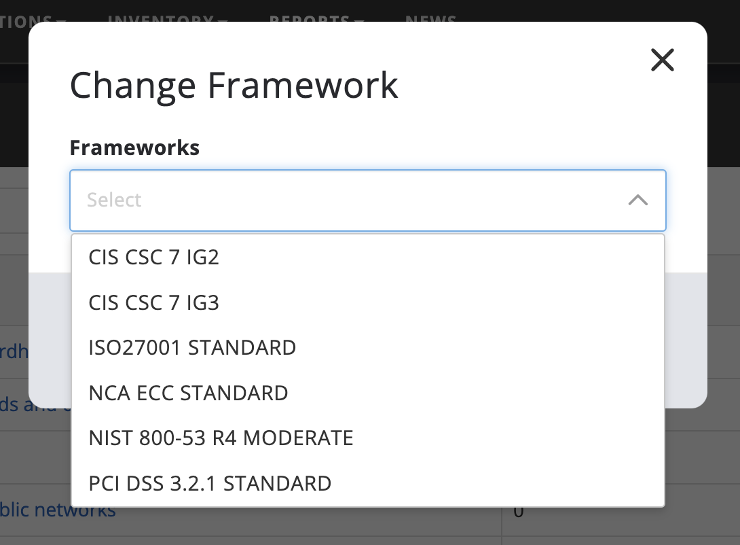Choose CIS CSC 7 IG2 framework
The image size is (740, 545).
coord(154,258)
